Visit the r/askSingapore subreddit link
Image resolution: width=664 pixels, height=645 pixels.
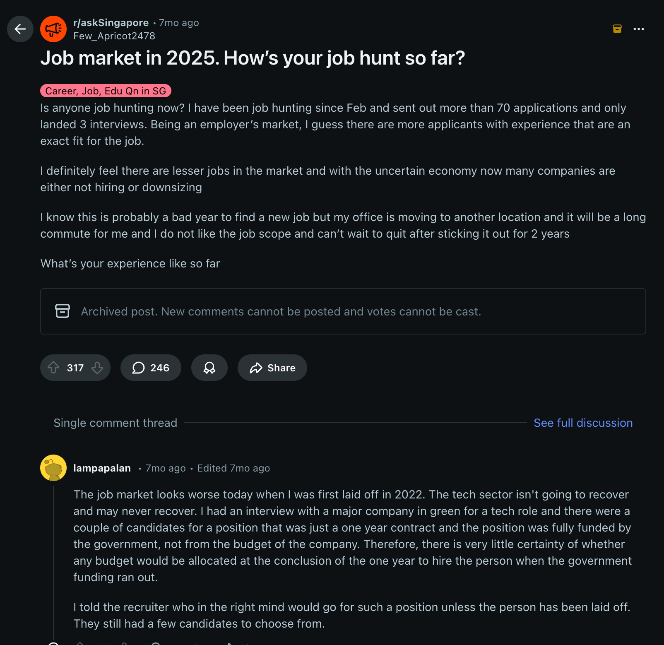[111, 23]
